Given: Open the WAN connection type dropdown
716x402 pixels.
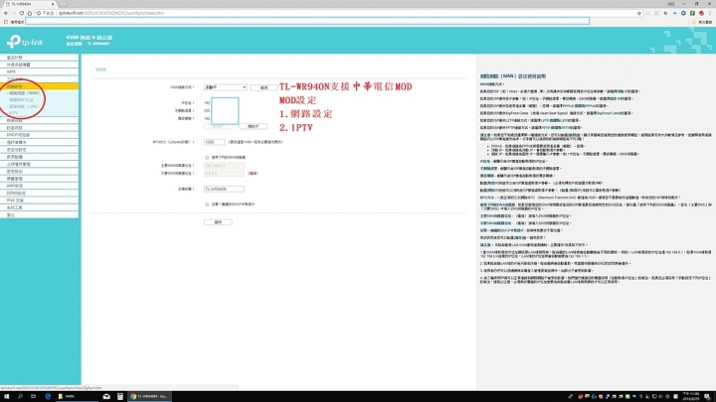Looking at the screenshot, I should coord(225,87).
